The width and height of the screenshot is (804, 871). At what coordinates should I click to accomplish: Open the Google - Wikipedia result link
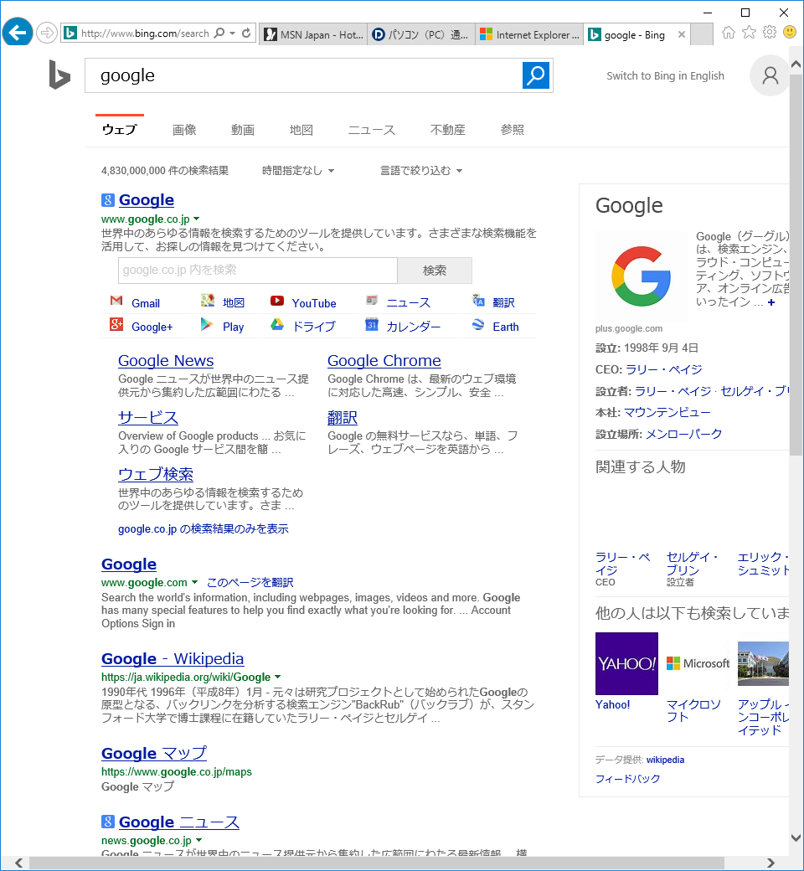(x=173, y=659)
